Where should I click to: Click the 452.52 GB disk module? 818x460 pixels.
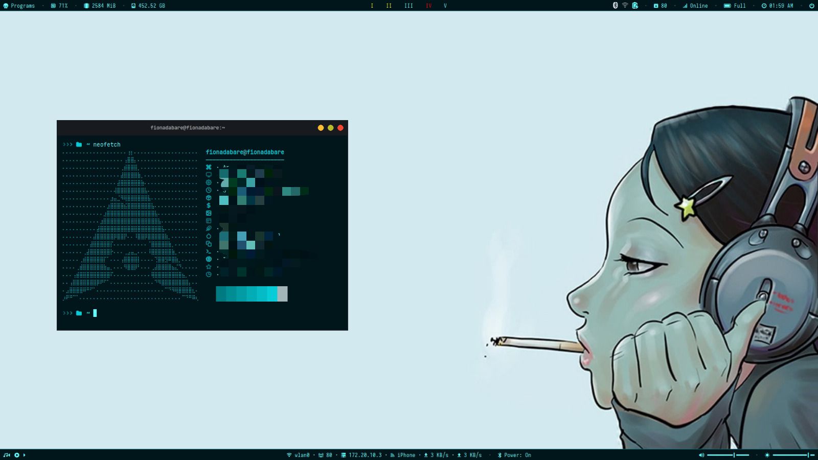pos(148,6)
